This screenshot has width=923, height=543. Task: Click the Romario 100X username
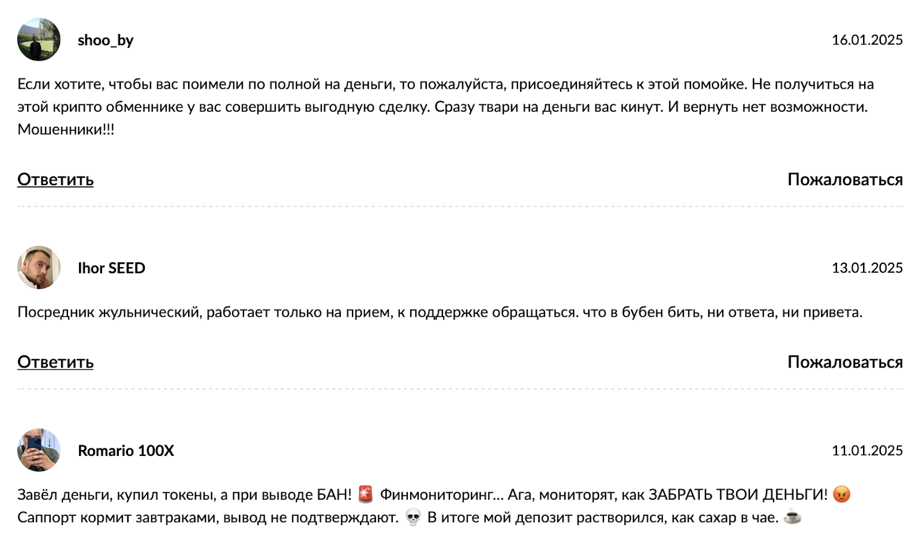coord(126,451)
